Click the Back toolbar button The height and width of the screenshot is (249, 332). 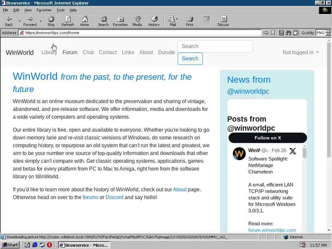pyautogui.click(x=9, y=21)
